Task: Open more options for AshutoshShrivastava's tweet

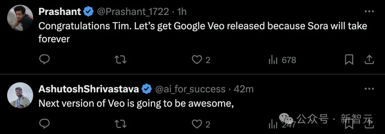Action: click(x=369, y=89)
